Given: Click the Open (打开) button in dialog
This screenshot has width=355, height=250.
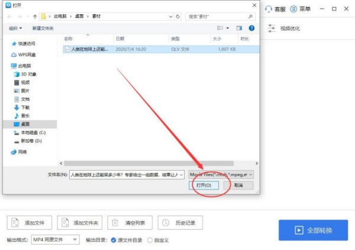Looking at the screenshot, I should click(x=204, y=185).
